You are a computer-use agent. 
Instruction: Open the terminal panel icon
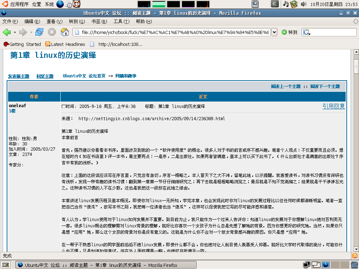[x=275, y=4]
